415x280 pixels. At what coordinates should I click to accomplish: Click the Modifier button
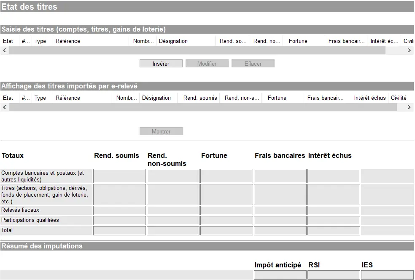[207, 63]
